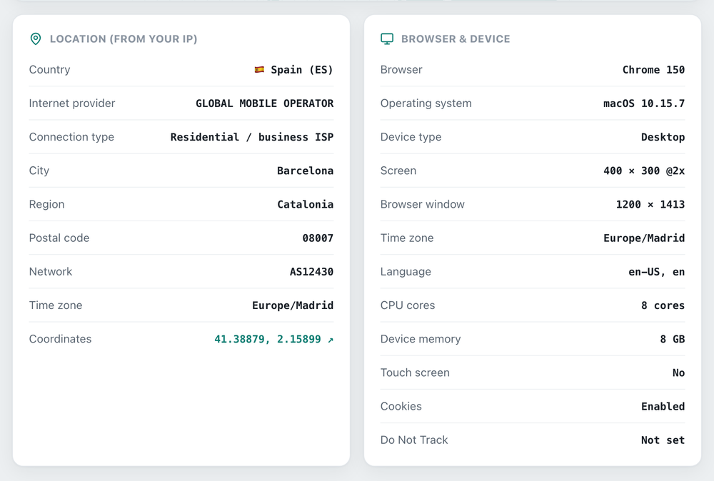This screenshot has width=714, height=481.
Task: Click the Screen label
Action: pos(398,171)
